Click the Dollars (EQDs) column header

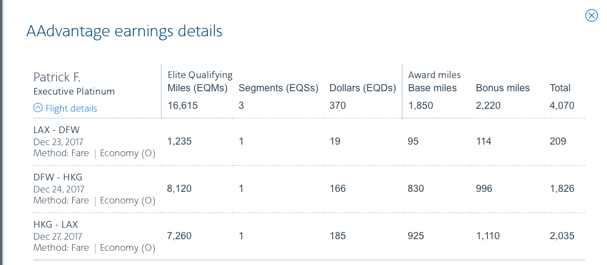point(362,88)
